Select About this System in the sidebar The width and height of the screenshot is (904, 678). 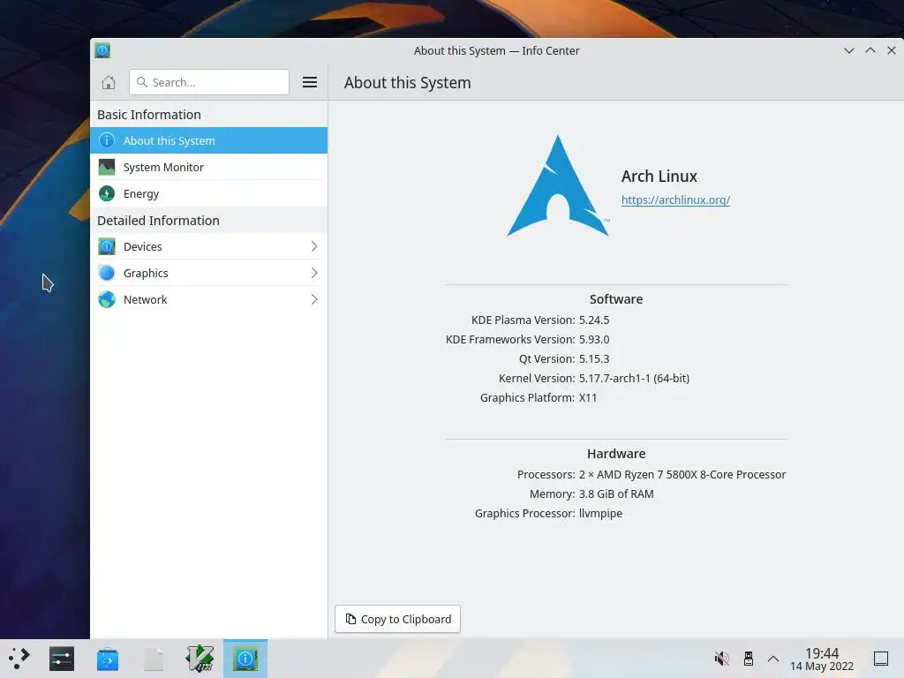pos(208,140)
